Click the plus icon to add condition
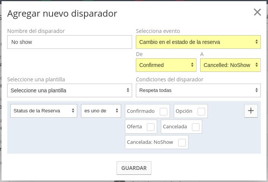This screenshot has height=182, width=268. pyautogui.click(x=251, y=111)
